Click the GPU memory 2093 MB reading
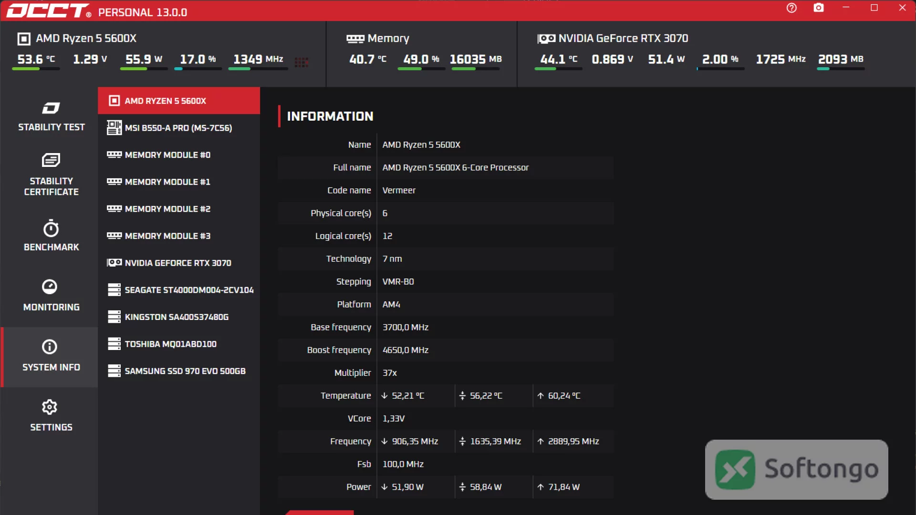This screenshot has width=916, height=515. [x=841, y=59]
